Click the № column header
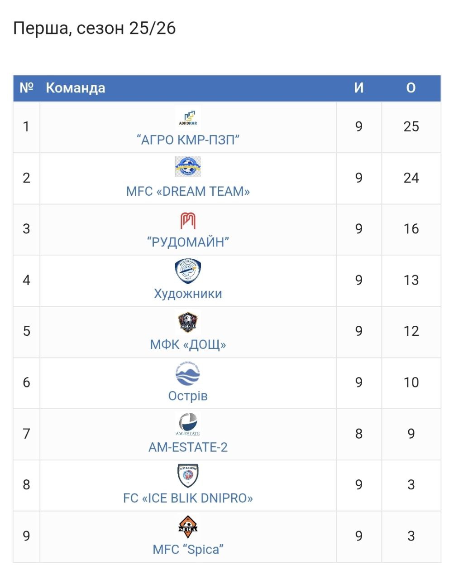Viewport: 454px width, 580px height. (x=27, y=88)
